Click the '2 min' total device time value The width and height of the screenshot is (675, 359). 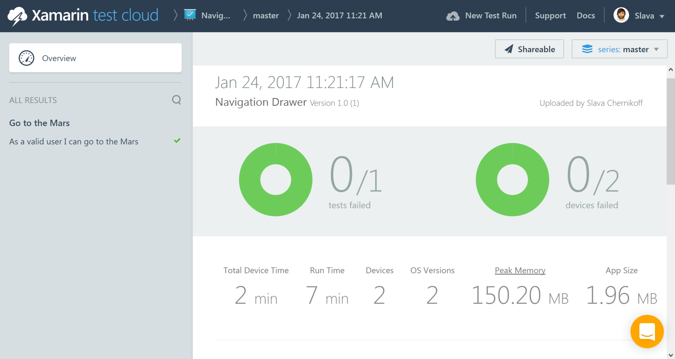coord(256,295)
